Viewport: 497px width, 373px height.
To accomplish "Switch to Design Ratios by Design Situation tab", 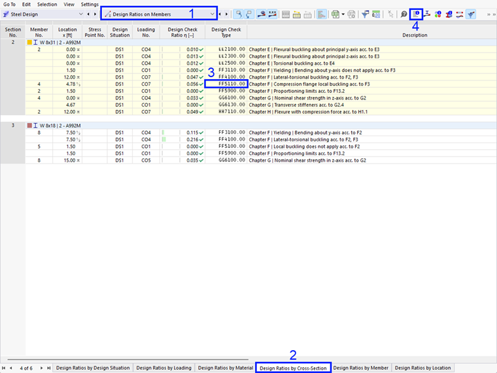I will pyautogui.click(x=93, y=368).
